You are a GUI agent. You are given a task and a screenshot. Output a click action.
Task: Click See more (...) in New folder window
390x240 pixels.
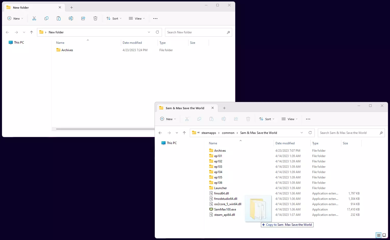pyautogui.click(x=155, y=18)
